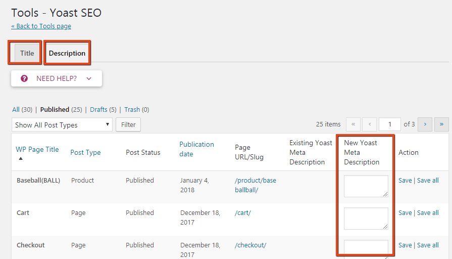Jump to last page arrow
The image size is (452, 259).
pyautogui.click(x=441, y=124)
